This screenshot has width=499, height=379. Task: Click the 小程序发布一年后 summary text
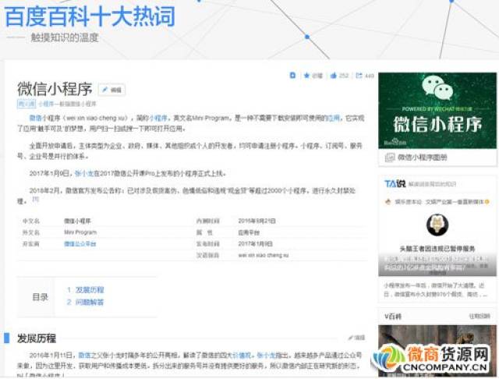[435, 290]
